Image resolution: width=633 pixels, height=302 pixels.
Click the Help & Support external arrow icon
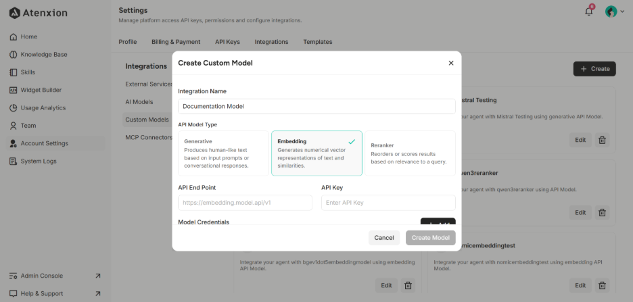click(97, 293)
